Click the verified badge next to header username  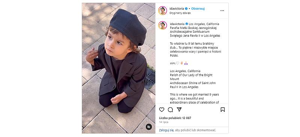[x=186, y=9]
